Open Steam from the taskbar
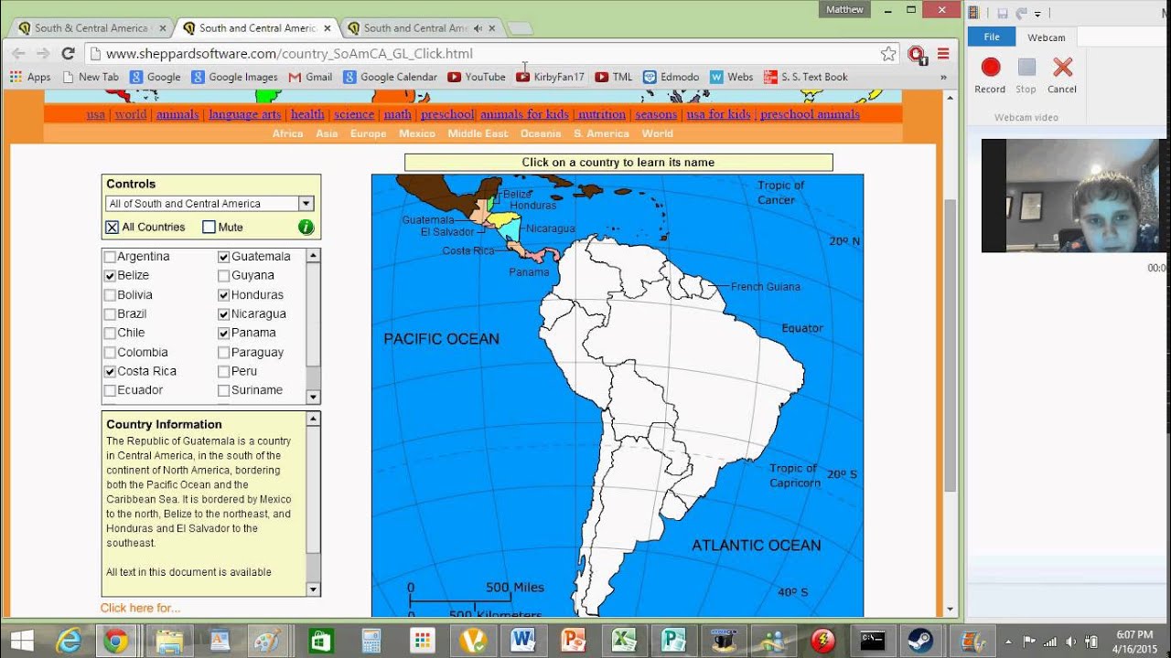The width and height of the screenshot is (1171, 658). pyautogui.click(x=919, y=641)
